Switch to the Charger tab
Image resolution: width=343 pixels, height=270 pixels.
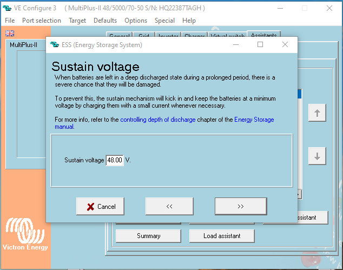pyautogui.click(x=194, y=34)
